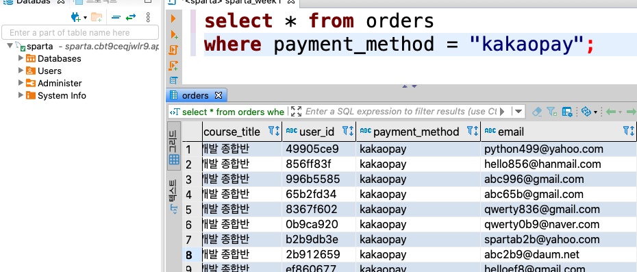Select the email column header
Viewport: 637px width, 272px height.
click(x=511, y=132)
